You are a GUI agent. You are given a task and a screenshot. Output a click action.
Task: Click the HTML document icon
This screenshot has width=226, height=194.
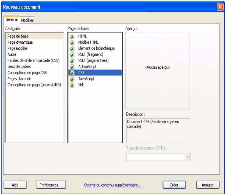(72, 36)
